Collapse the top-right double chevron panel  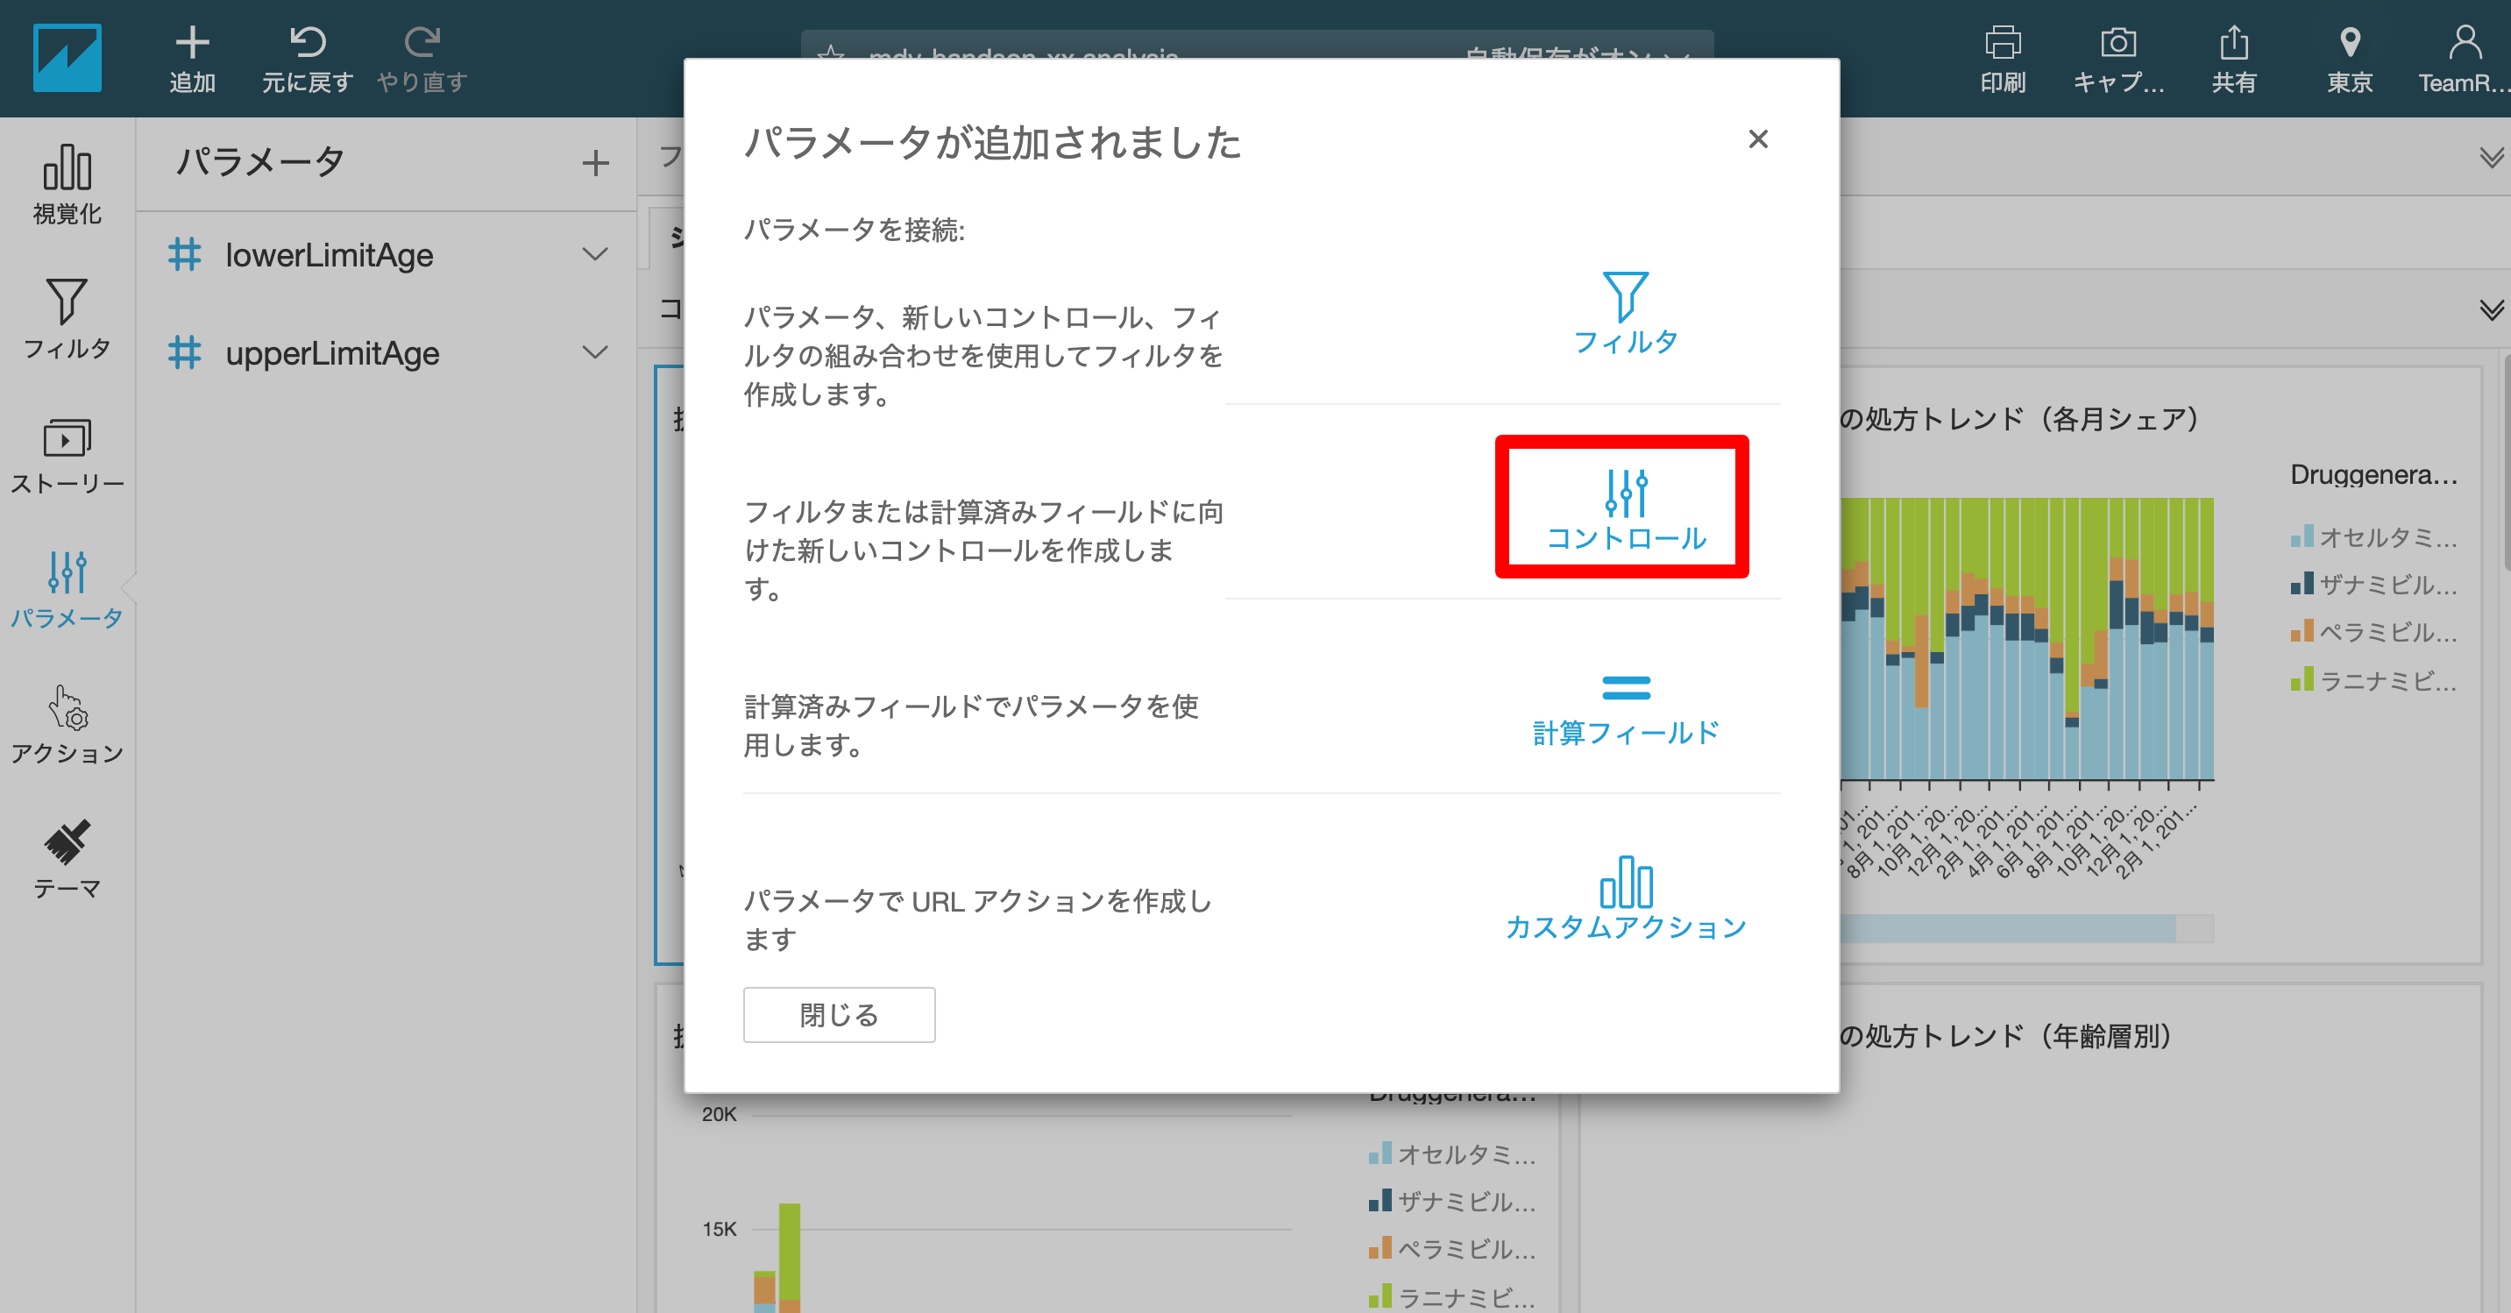[x=2492, y=158]
